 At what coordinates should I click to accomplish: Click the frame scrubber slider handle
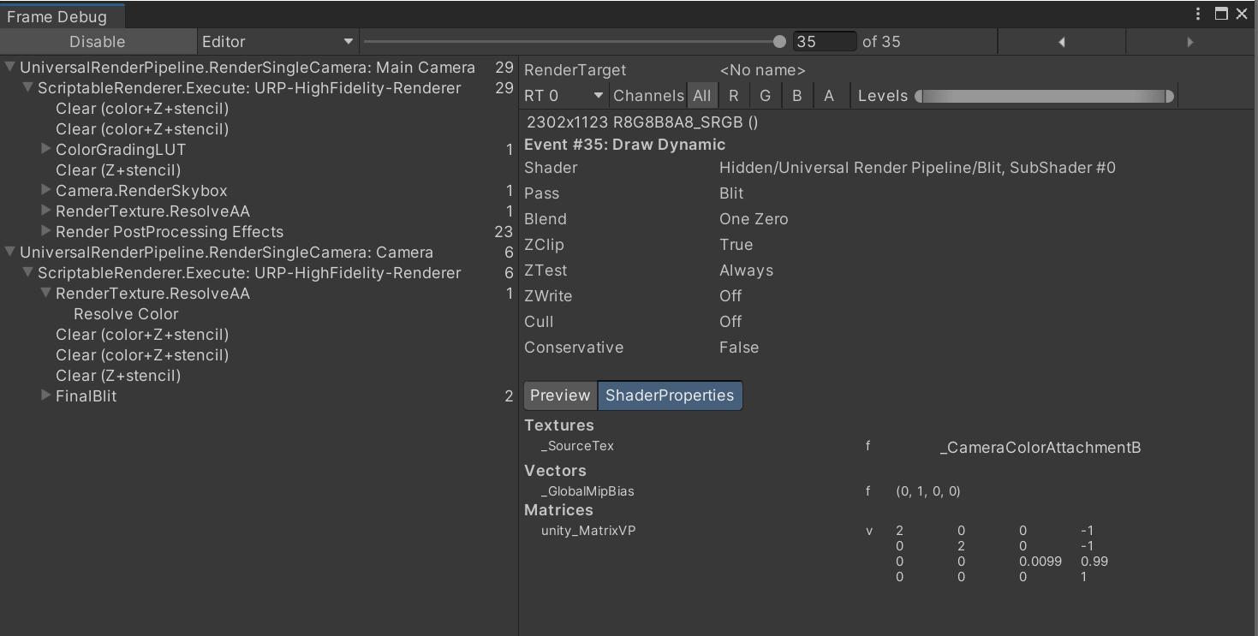coord(778,40)
